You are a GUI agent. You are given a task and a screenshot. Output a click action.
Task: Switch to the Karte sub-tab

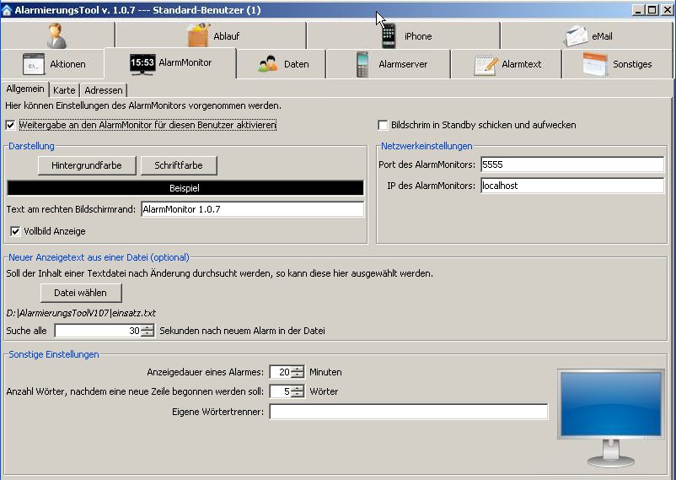pyautogui.click(x=64, y=90)
